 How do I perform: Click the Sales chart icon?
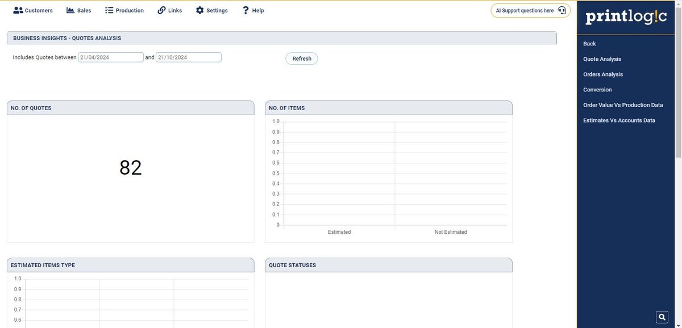70,10
